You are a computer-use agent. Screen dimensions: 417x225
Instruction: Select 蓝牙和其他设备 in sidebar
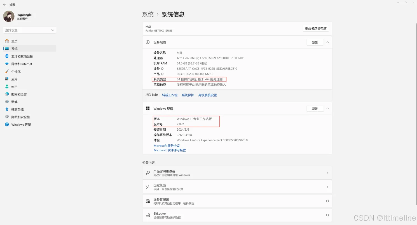[30, 56]
